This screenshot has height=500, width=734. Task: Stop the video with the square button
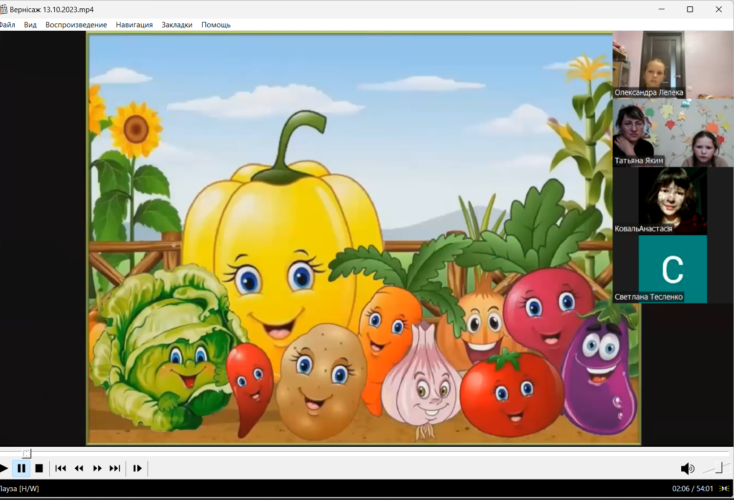tap(39, 468)
